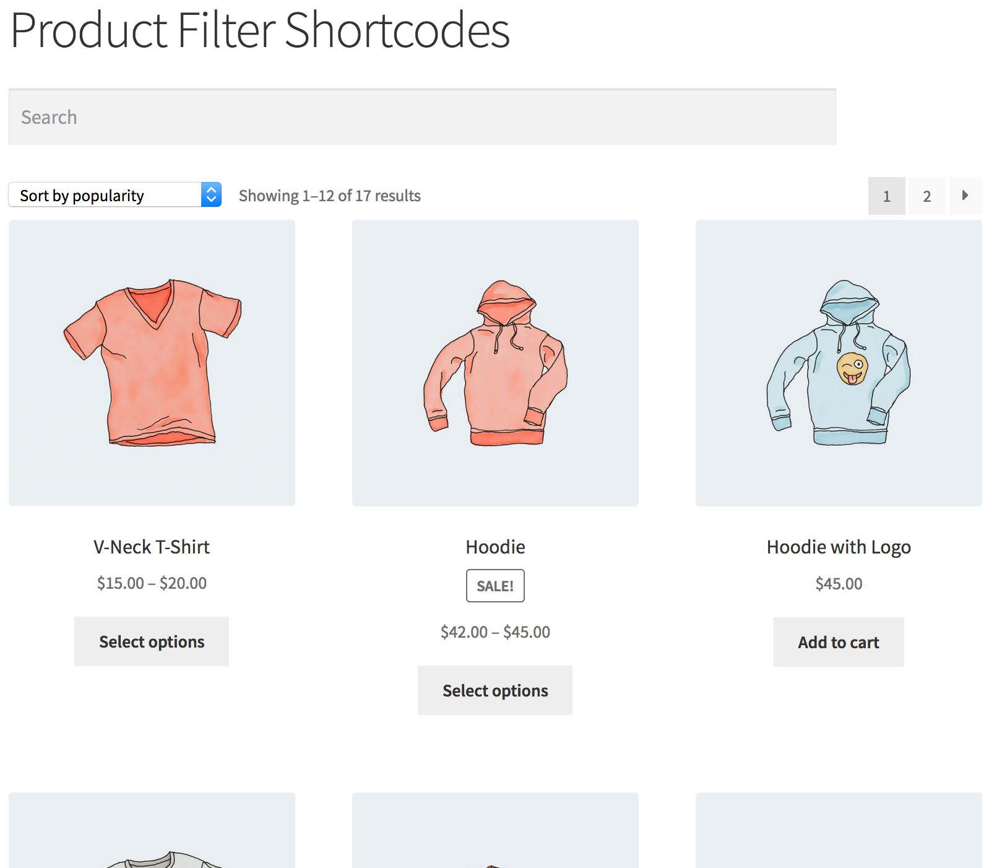This screenshot has width=994, height=868.
Task: Open the V-Neck T-Shirt product title link
Action: [151, 547]
